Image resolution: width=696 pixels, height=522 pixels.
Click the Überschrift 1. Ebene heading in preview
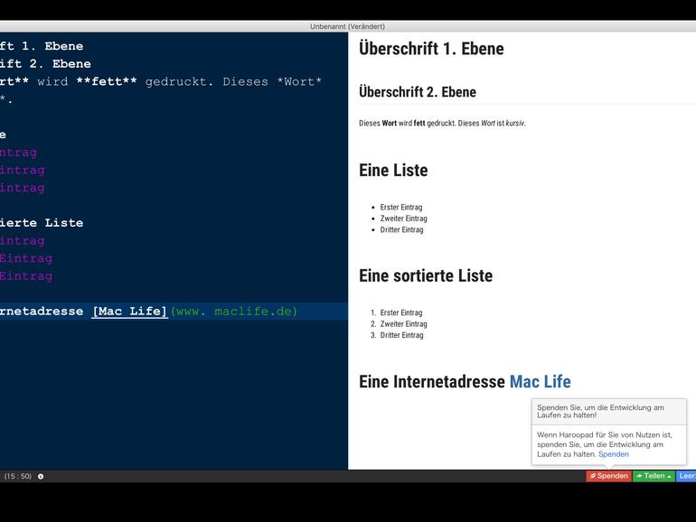click(431, 49)
